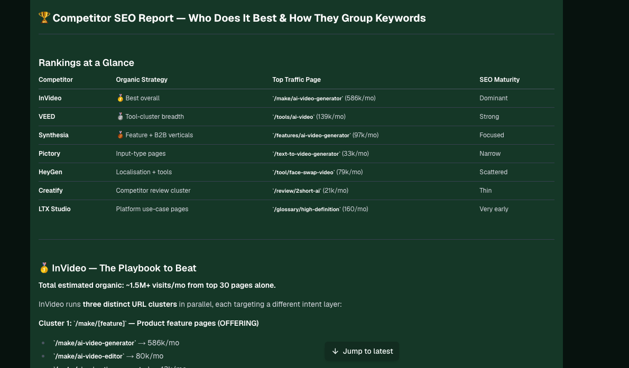Select the 'Synthesia' competitor cell
The height and width of the screenshot is (368, 629).
[53, 135]
